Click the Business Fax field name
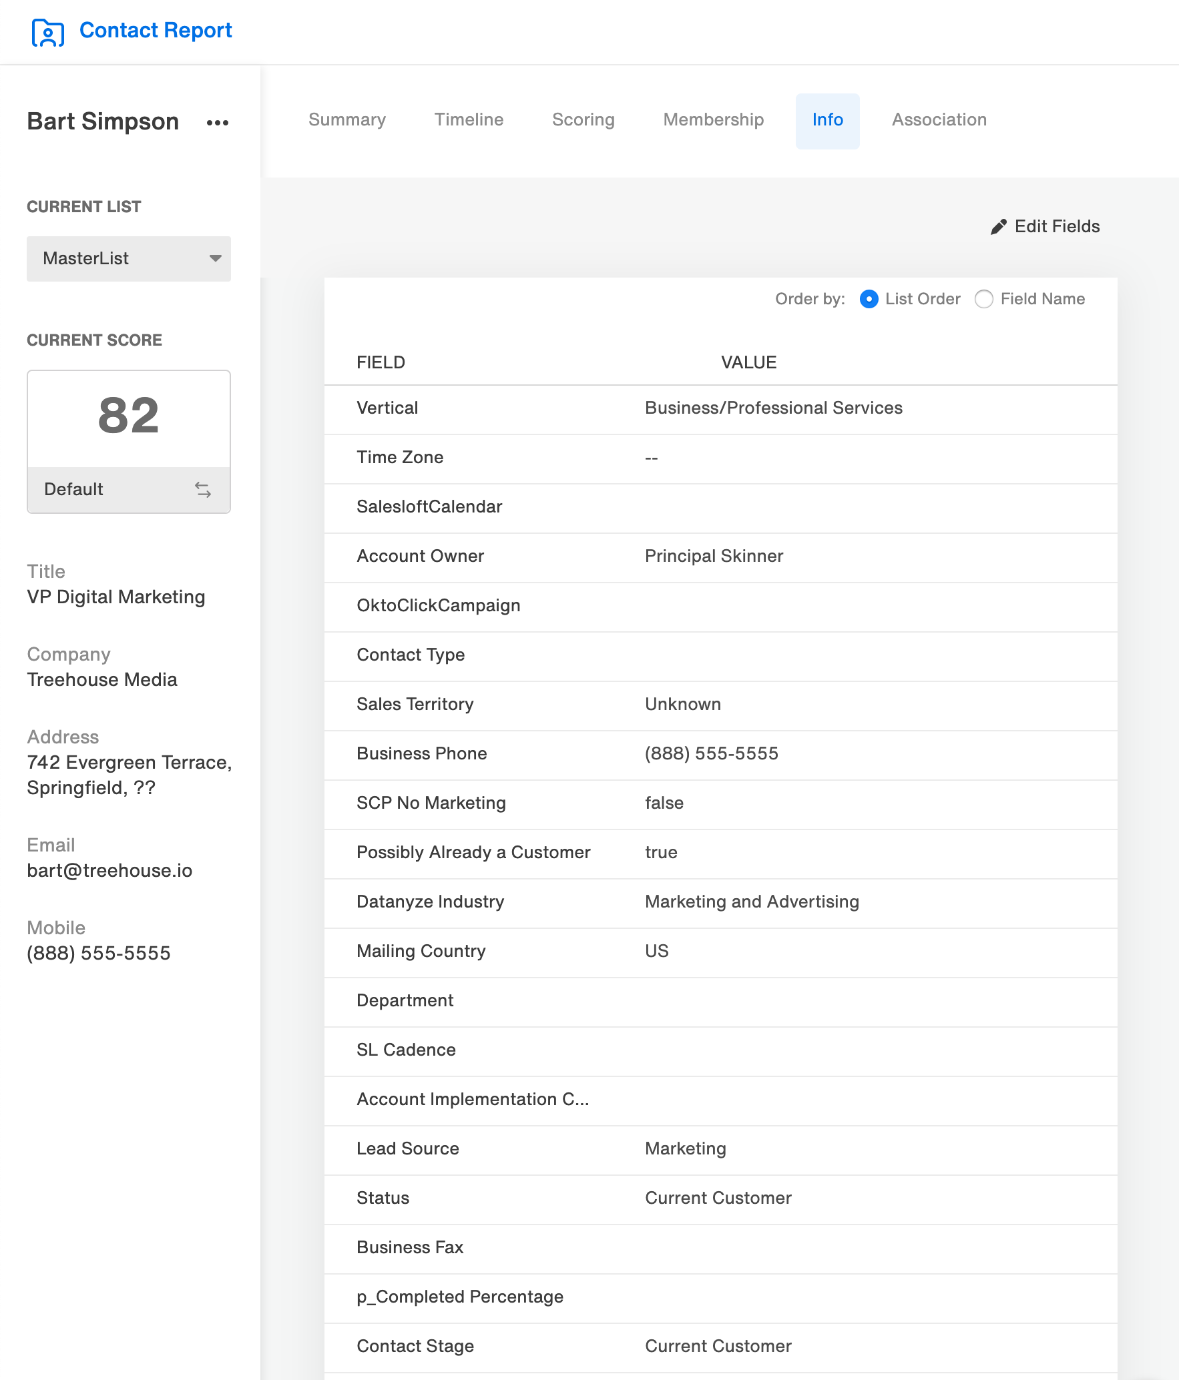 pos(410,1248)
